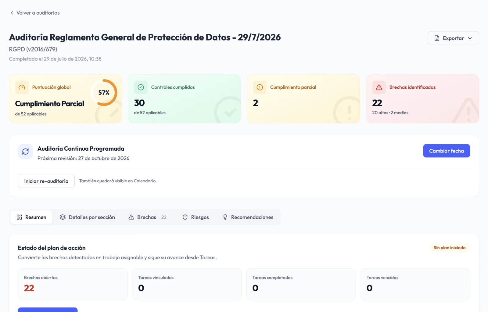Screen dimensions: 488x312
Task: Click the Cumplimiento parcial value 2
Action: 256,103
